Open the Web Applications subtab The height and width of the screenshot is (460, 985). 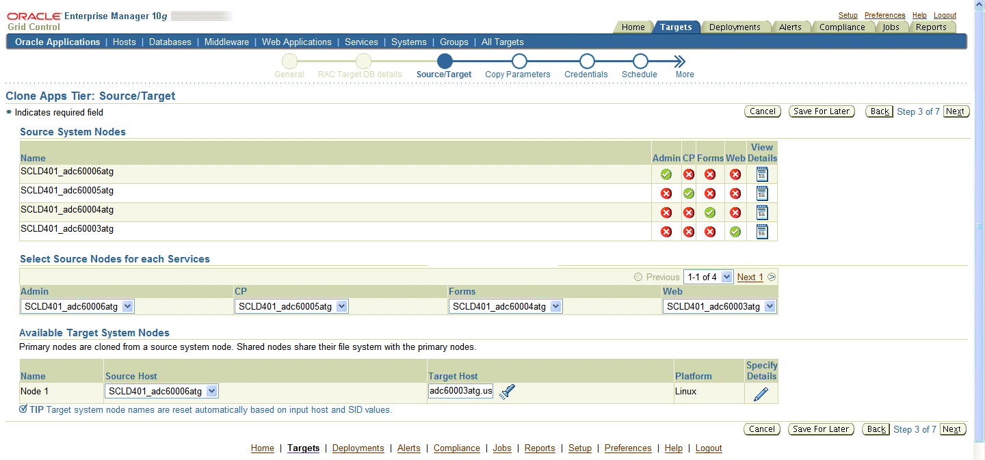tap(297, 42)
